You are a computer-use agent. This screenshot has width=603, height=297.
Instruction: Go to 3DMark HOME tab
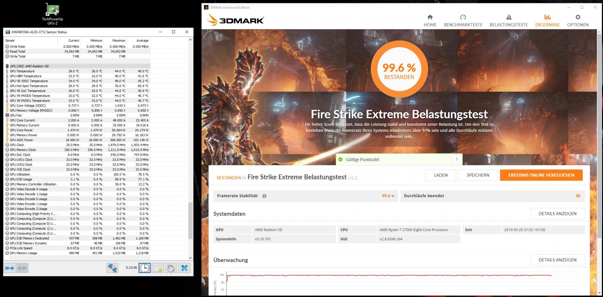(x=430, y=21)
